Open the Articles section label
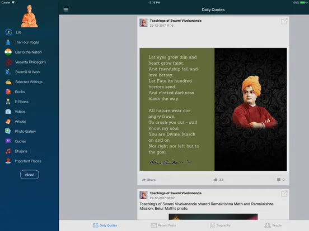This screenshot has height=231, width=309. pyautogui.click(x=21, y=122)
